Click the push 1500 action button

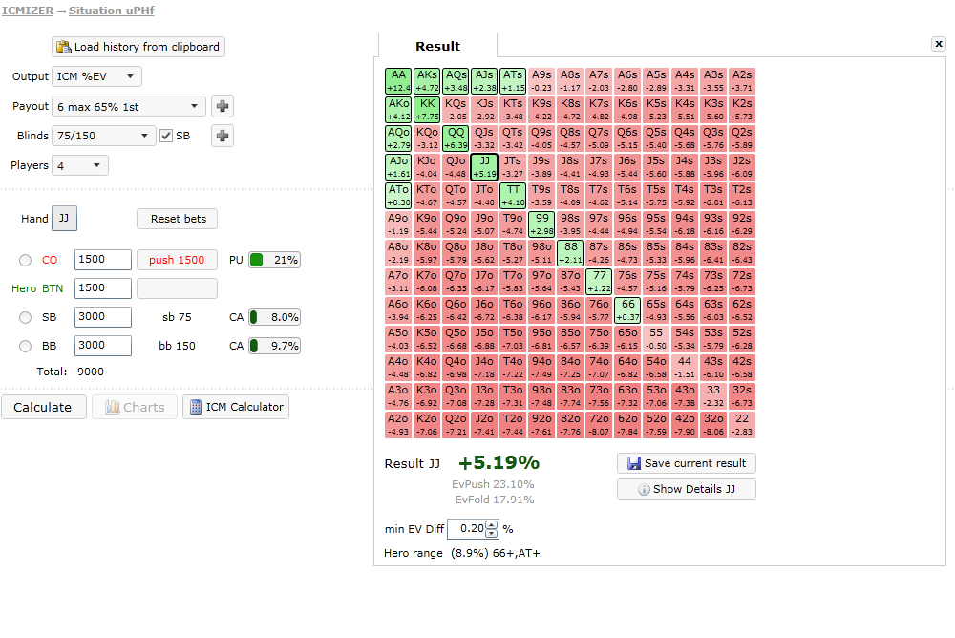point(178,260)
